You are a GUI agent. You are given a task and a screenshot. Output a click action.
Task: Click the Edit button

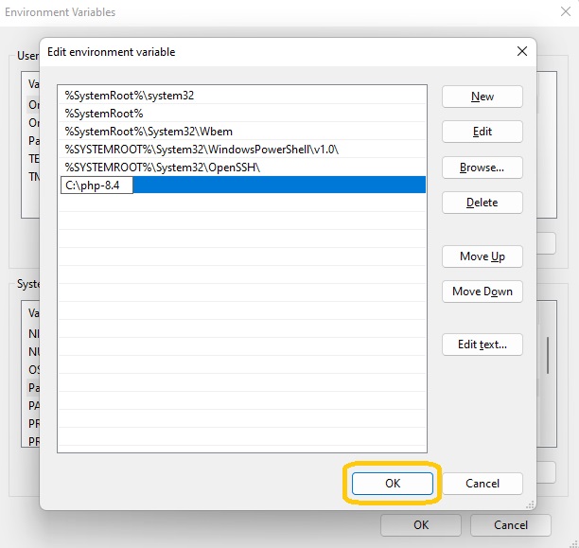[x=482, y=132]
